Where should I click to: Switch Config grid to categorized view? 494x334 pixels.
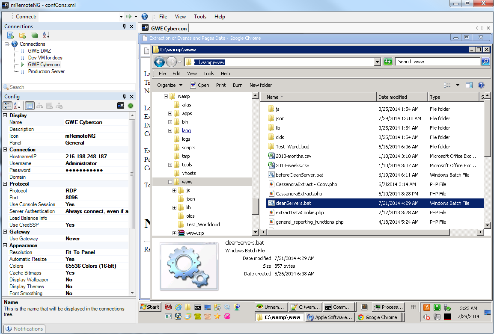8,106
